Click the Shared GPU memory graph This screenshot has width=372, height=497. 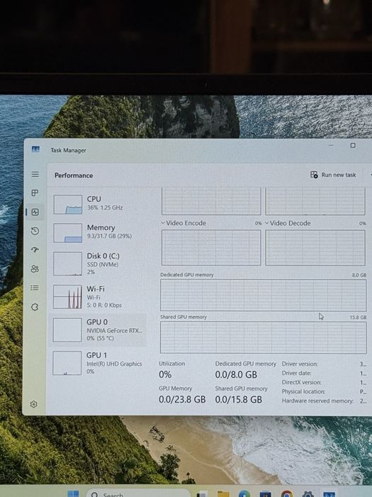263,337
